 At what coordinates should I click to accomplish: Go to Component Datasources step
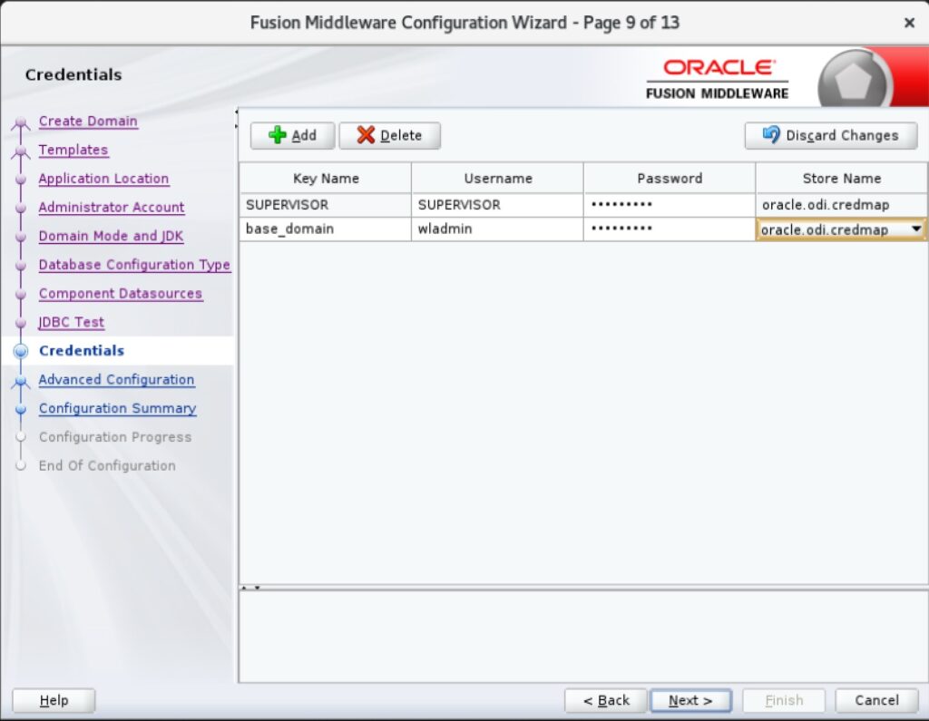click(121, 293)
